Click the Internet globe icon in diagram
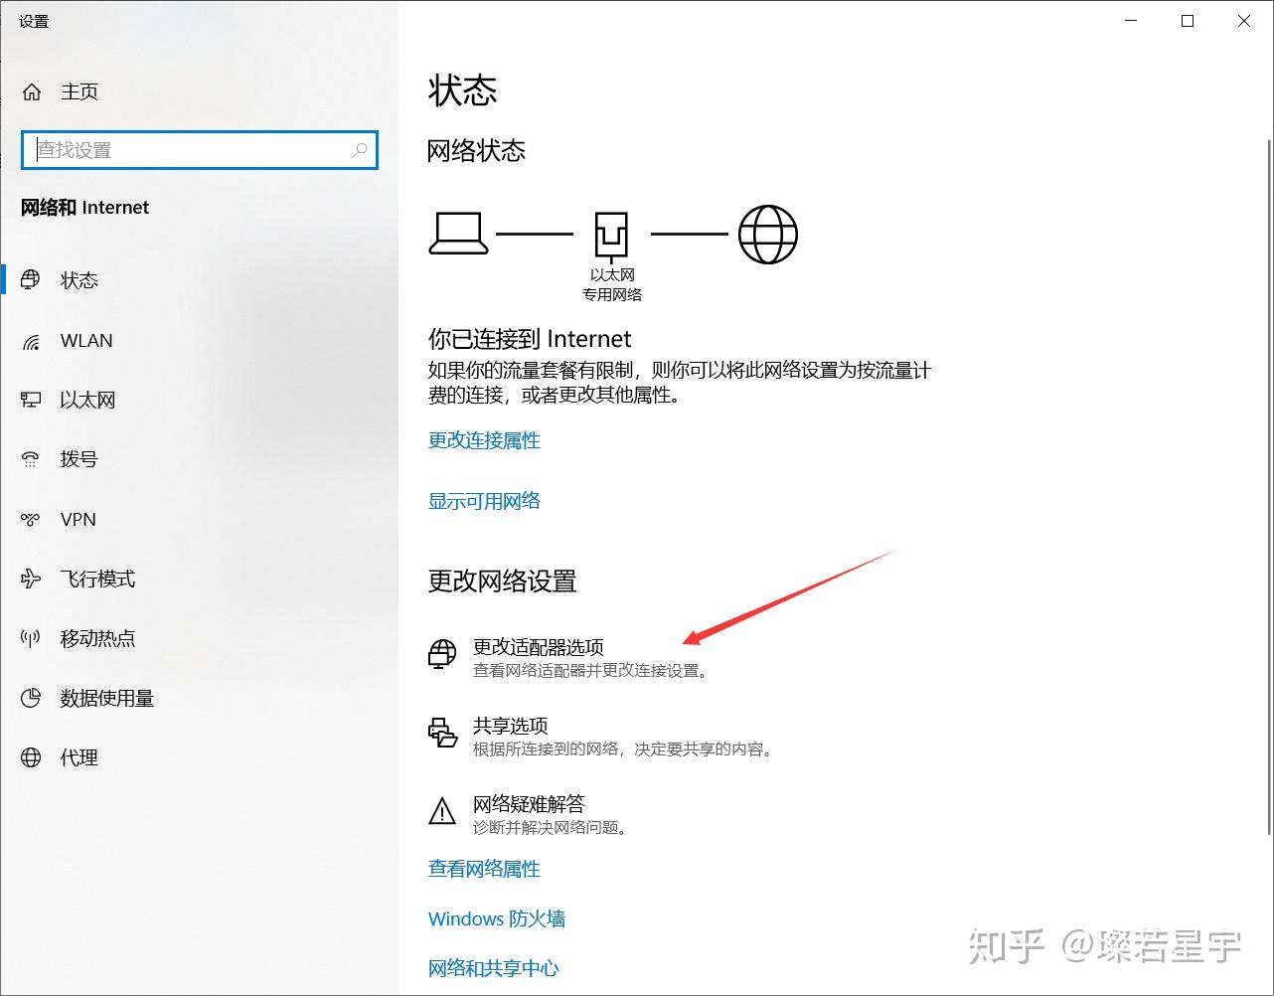The height and width of the screenshot is (996, 1274). point(768,235)
